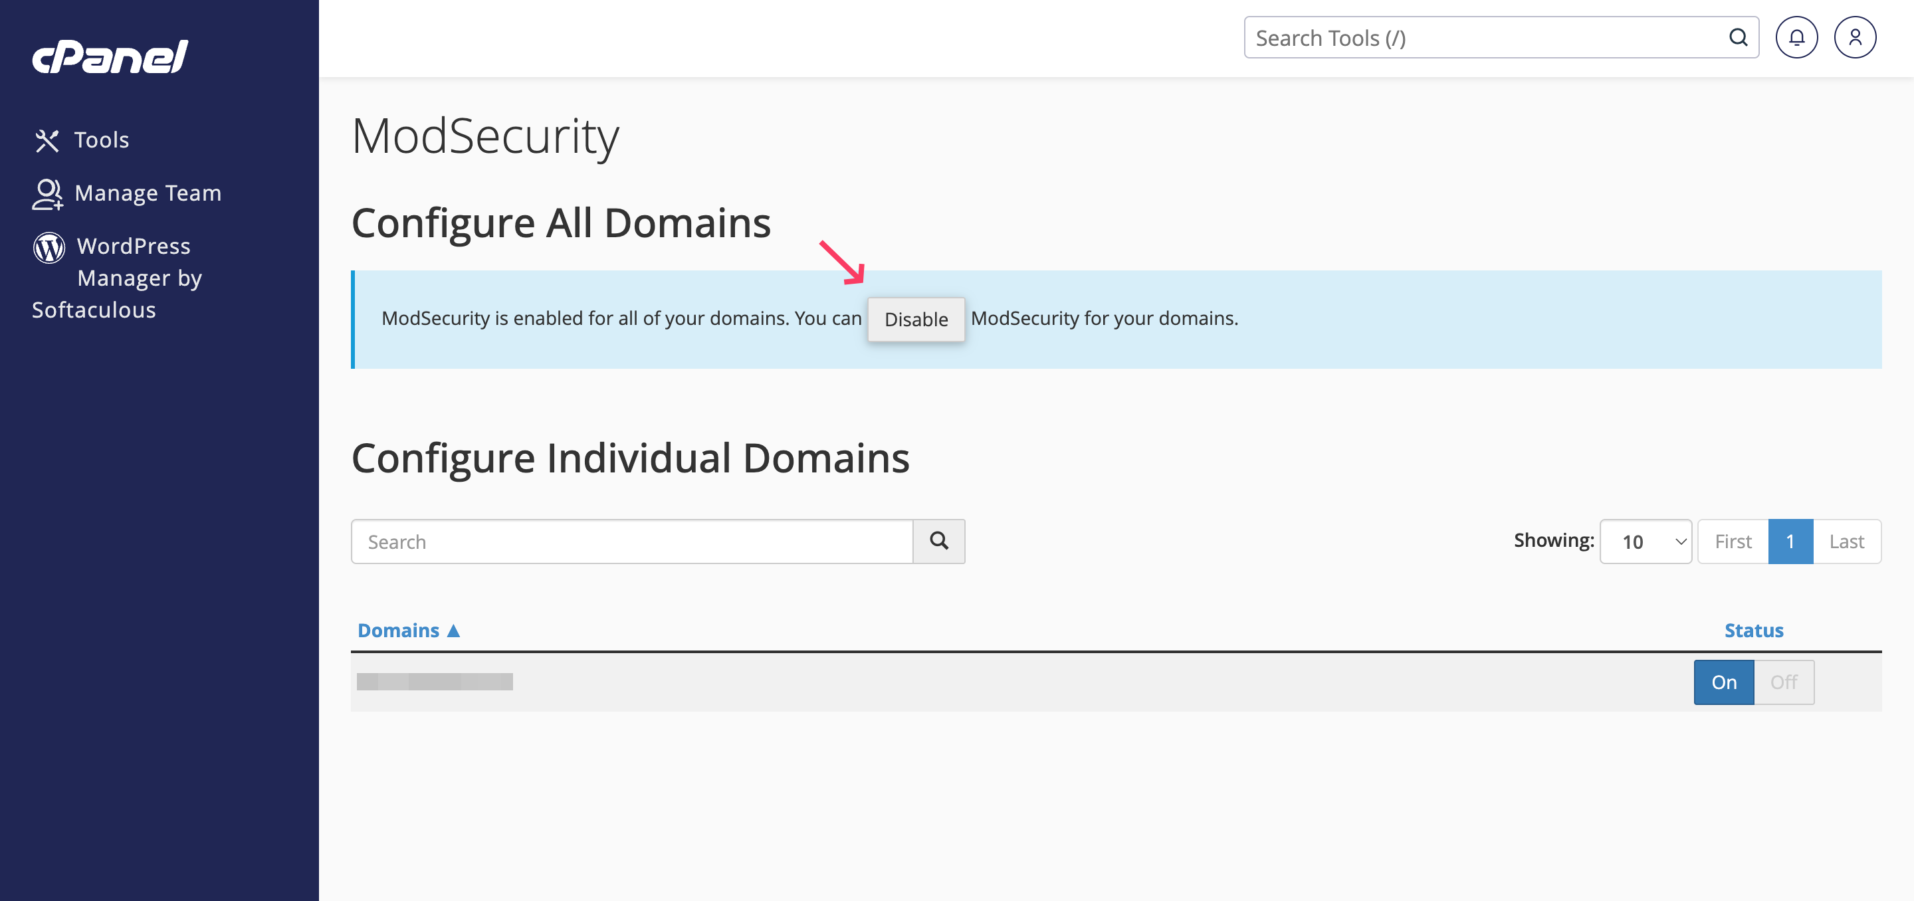The width and height of the screenshot is (1914, 901).
Task: Click text 'ModSecurity for your domains.'
Action: pos(1104,318)
